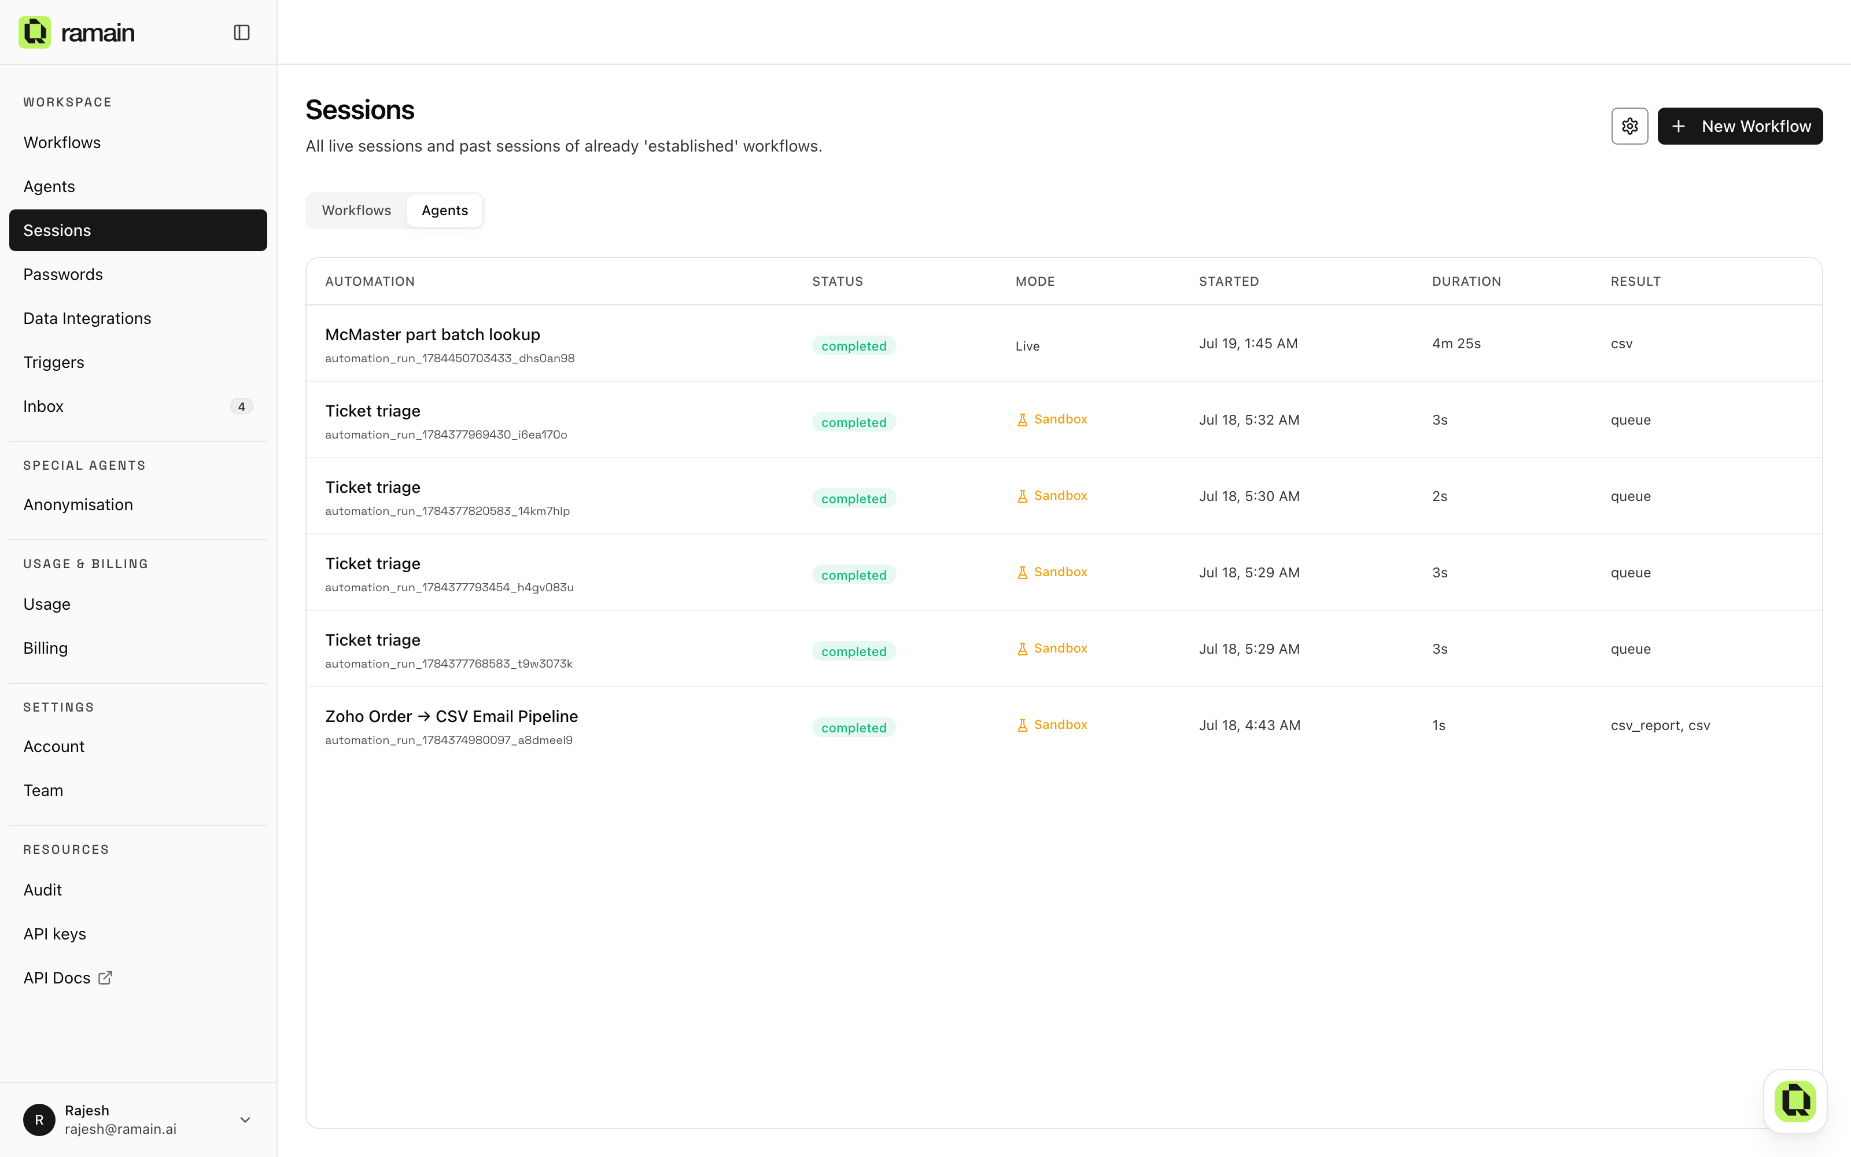Click the completed badge in the McMaster row
Screen dimensions: 1851x1157
point(854,346)
